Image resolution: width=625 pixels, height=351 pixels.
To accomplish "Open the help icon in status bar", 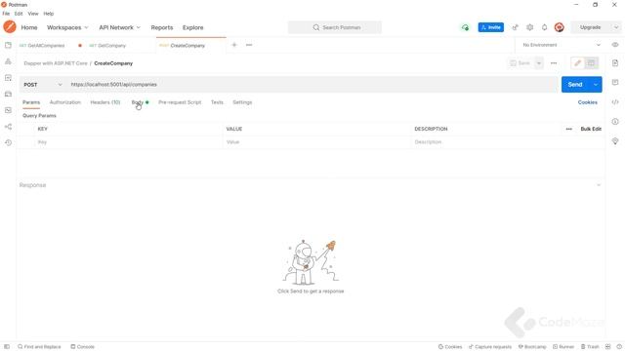I will [x=619, y=347].
